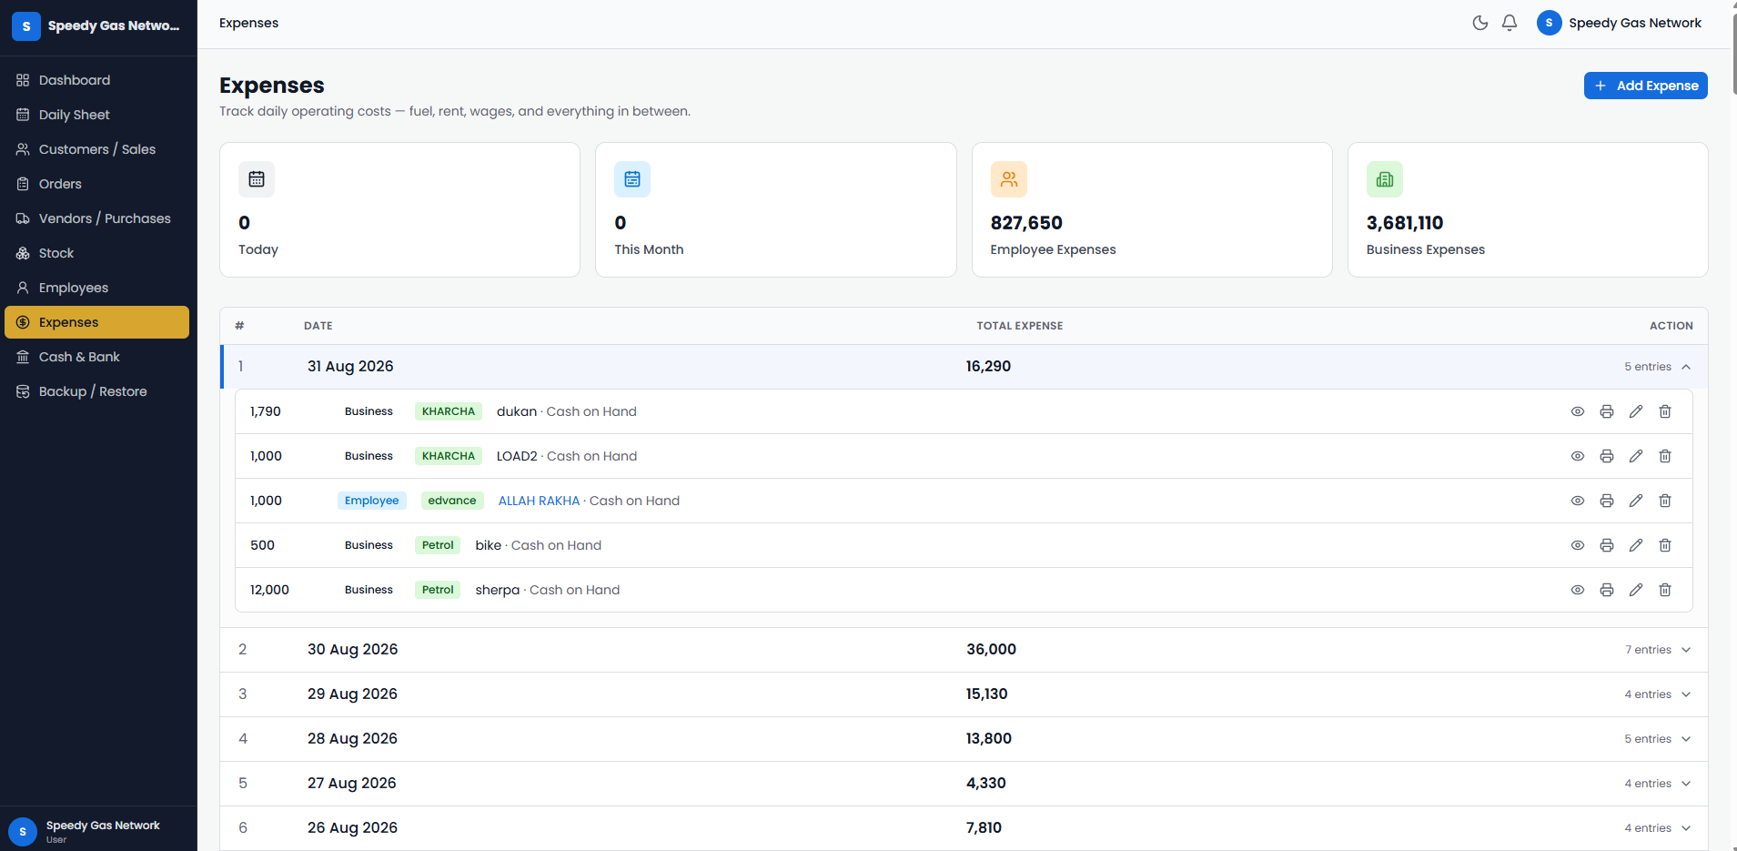Open the Stock page
The height and width of the screenshot is (851, 1737).
tap(96, 253)
